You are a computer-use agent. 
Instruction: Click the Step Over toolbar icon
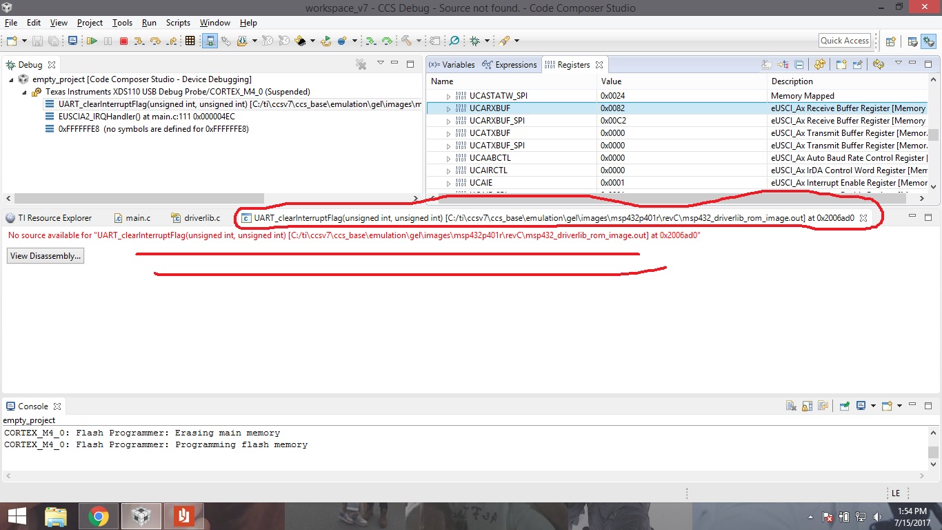[155, 41]
